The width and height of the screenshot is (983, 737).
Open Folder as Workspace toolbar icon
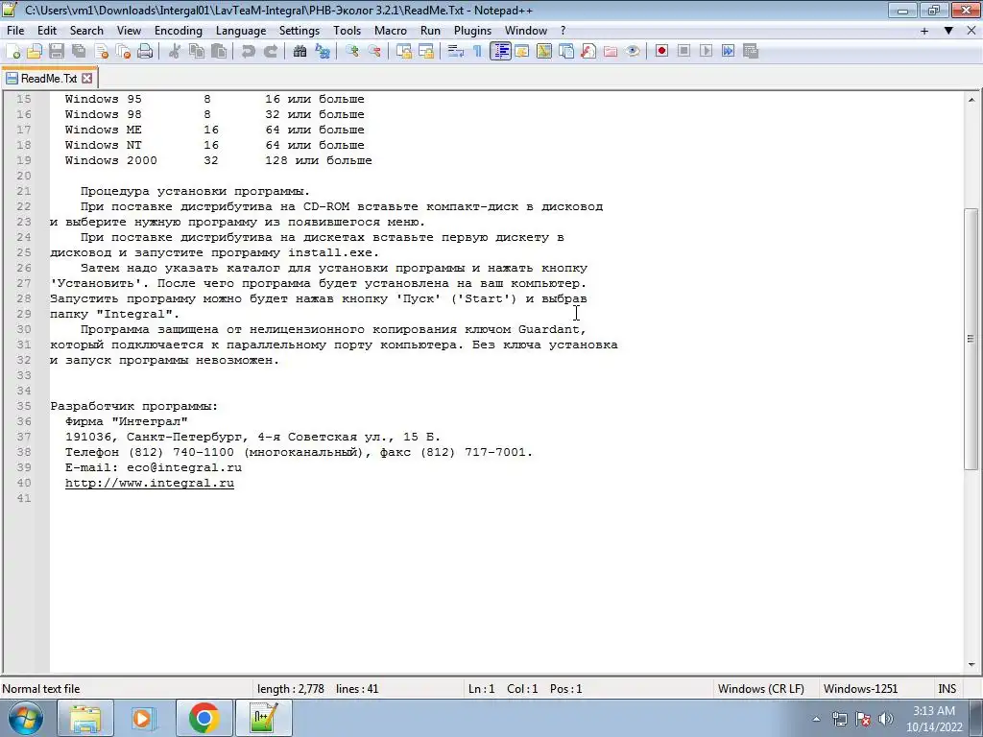[x=610, y=52]
